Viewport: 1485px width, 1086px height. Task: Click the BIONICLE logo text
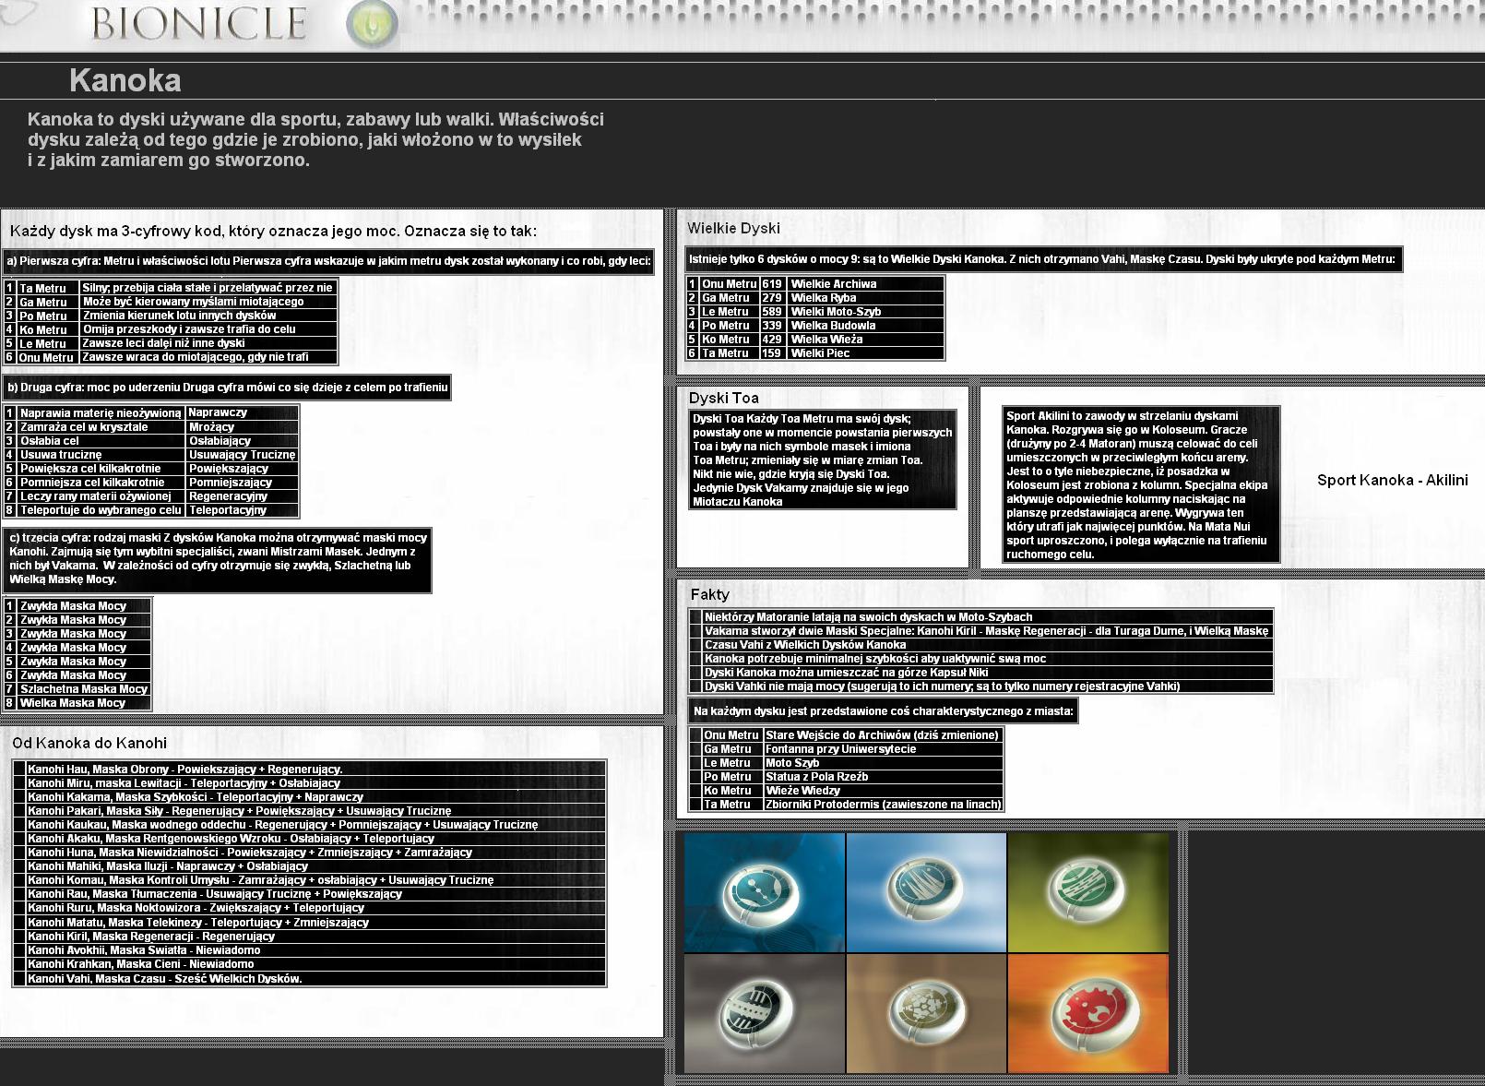point(198,23)
